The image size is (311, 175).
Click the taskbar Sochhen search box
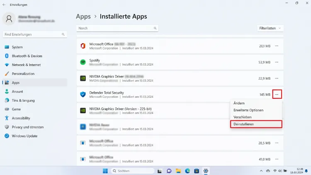tap(133, 171)
